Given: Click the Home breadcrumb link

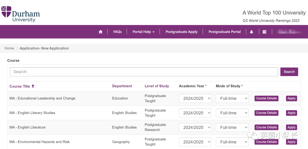Looking at the screenshot, I should coord(9,48).
